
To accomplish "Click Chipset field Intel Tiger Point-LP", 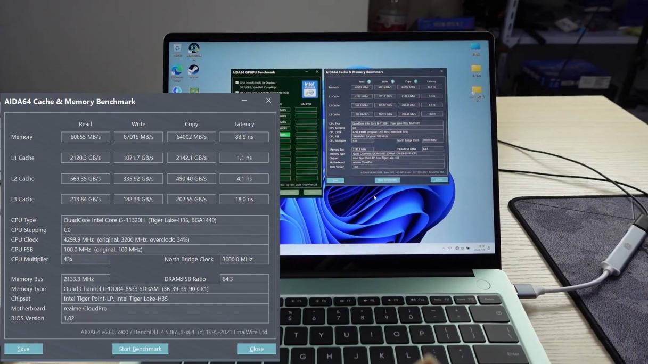I will coord(165,299).
